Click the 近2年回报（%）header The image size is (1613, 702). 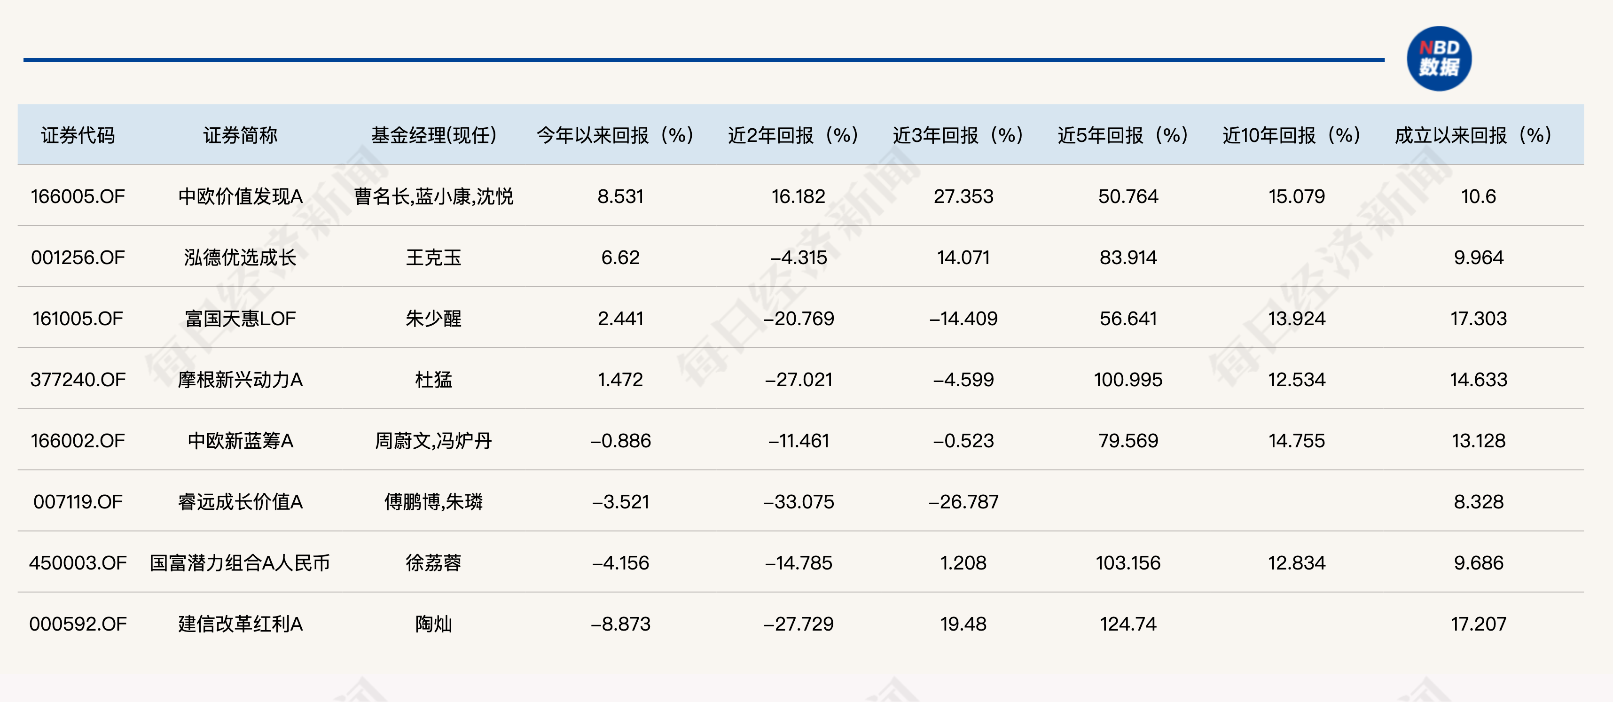click(793, 135)
